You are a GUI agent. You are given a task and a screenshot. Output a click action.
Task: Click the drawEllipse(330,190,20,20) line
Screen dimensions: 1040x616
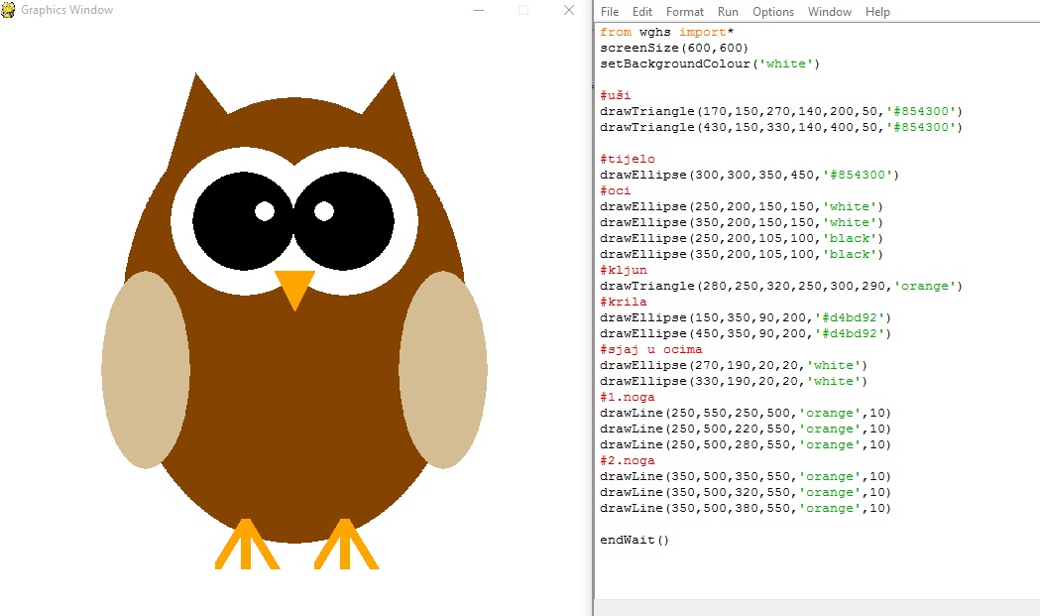coord(734,382)
